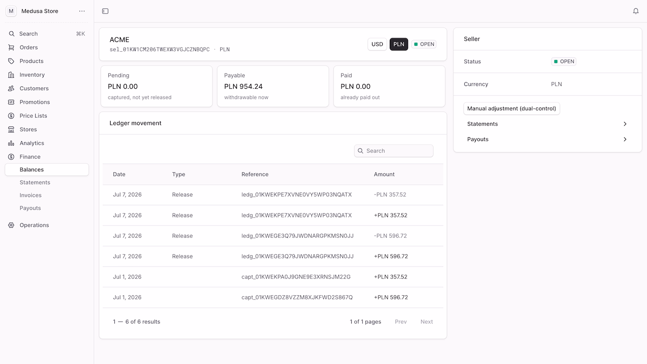Viewport: 647px width, 364px height.
Task: Click the Customers people icon
Action: 11,88
